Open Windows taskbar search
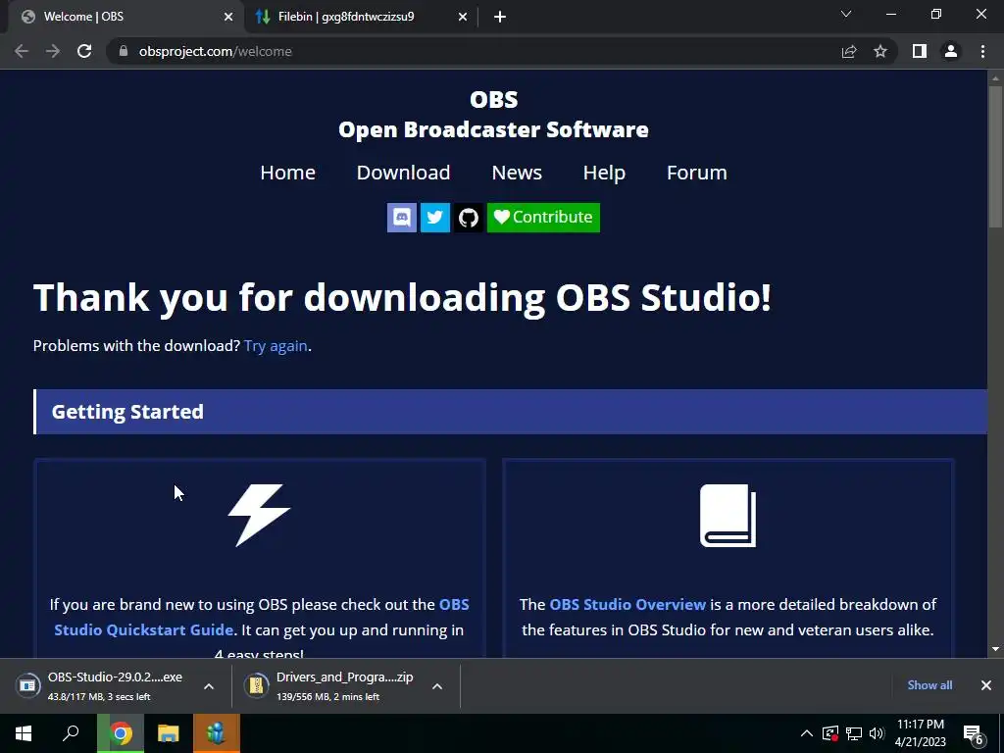Screen dimensions: 1004x753 pos(71,733)
